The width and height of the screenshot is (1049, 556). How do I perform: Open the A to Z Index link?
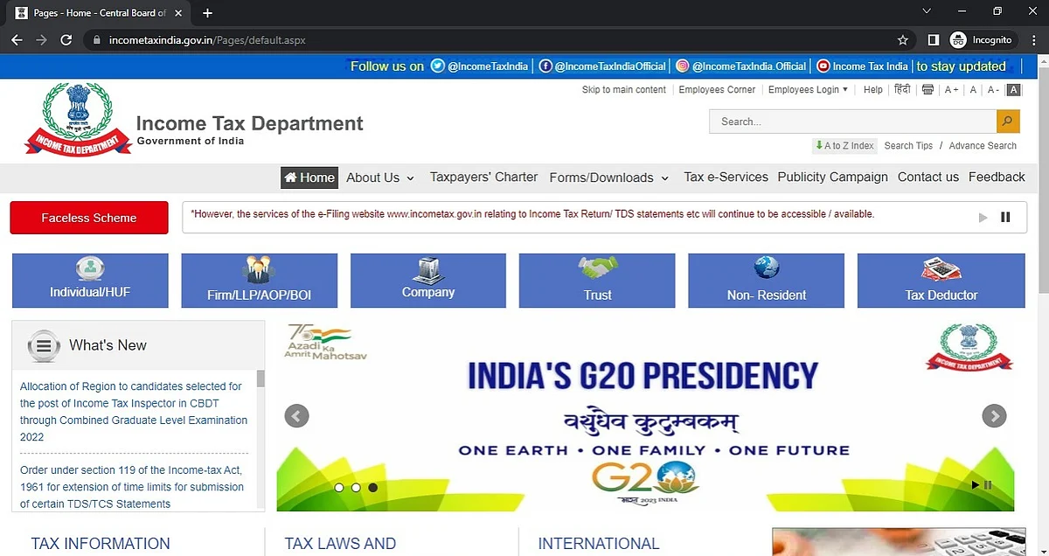pos(844,146)
